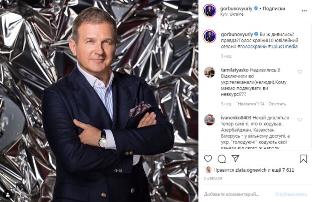Toggle Подписки following status
The width and height of the screenshot is (312, 202).
coord(274,9)
